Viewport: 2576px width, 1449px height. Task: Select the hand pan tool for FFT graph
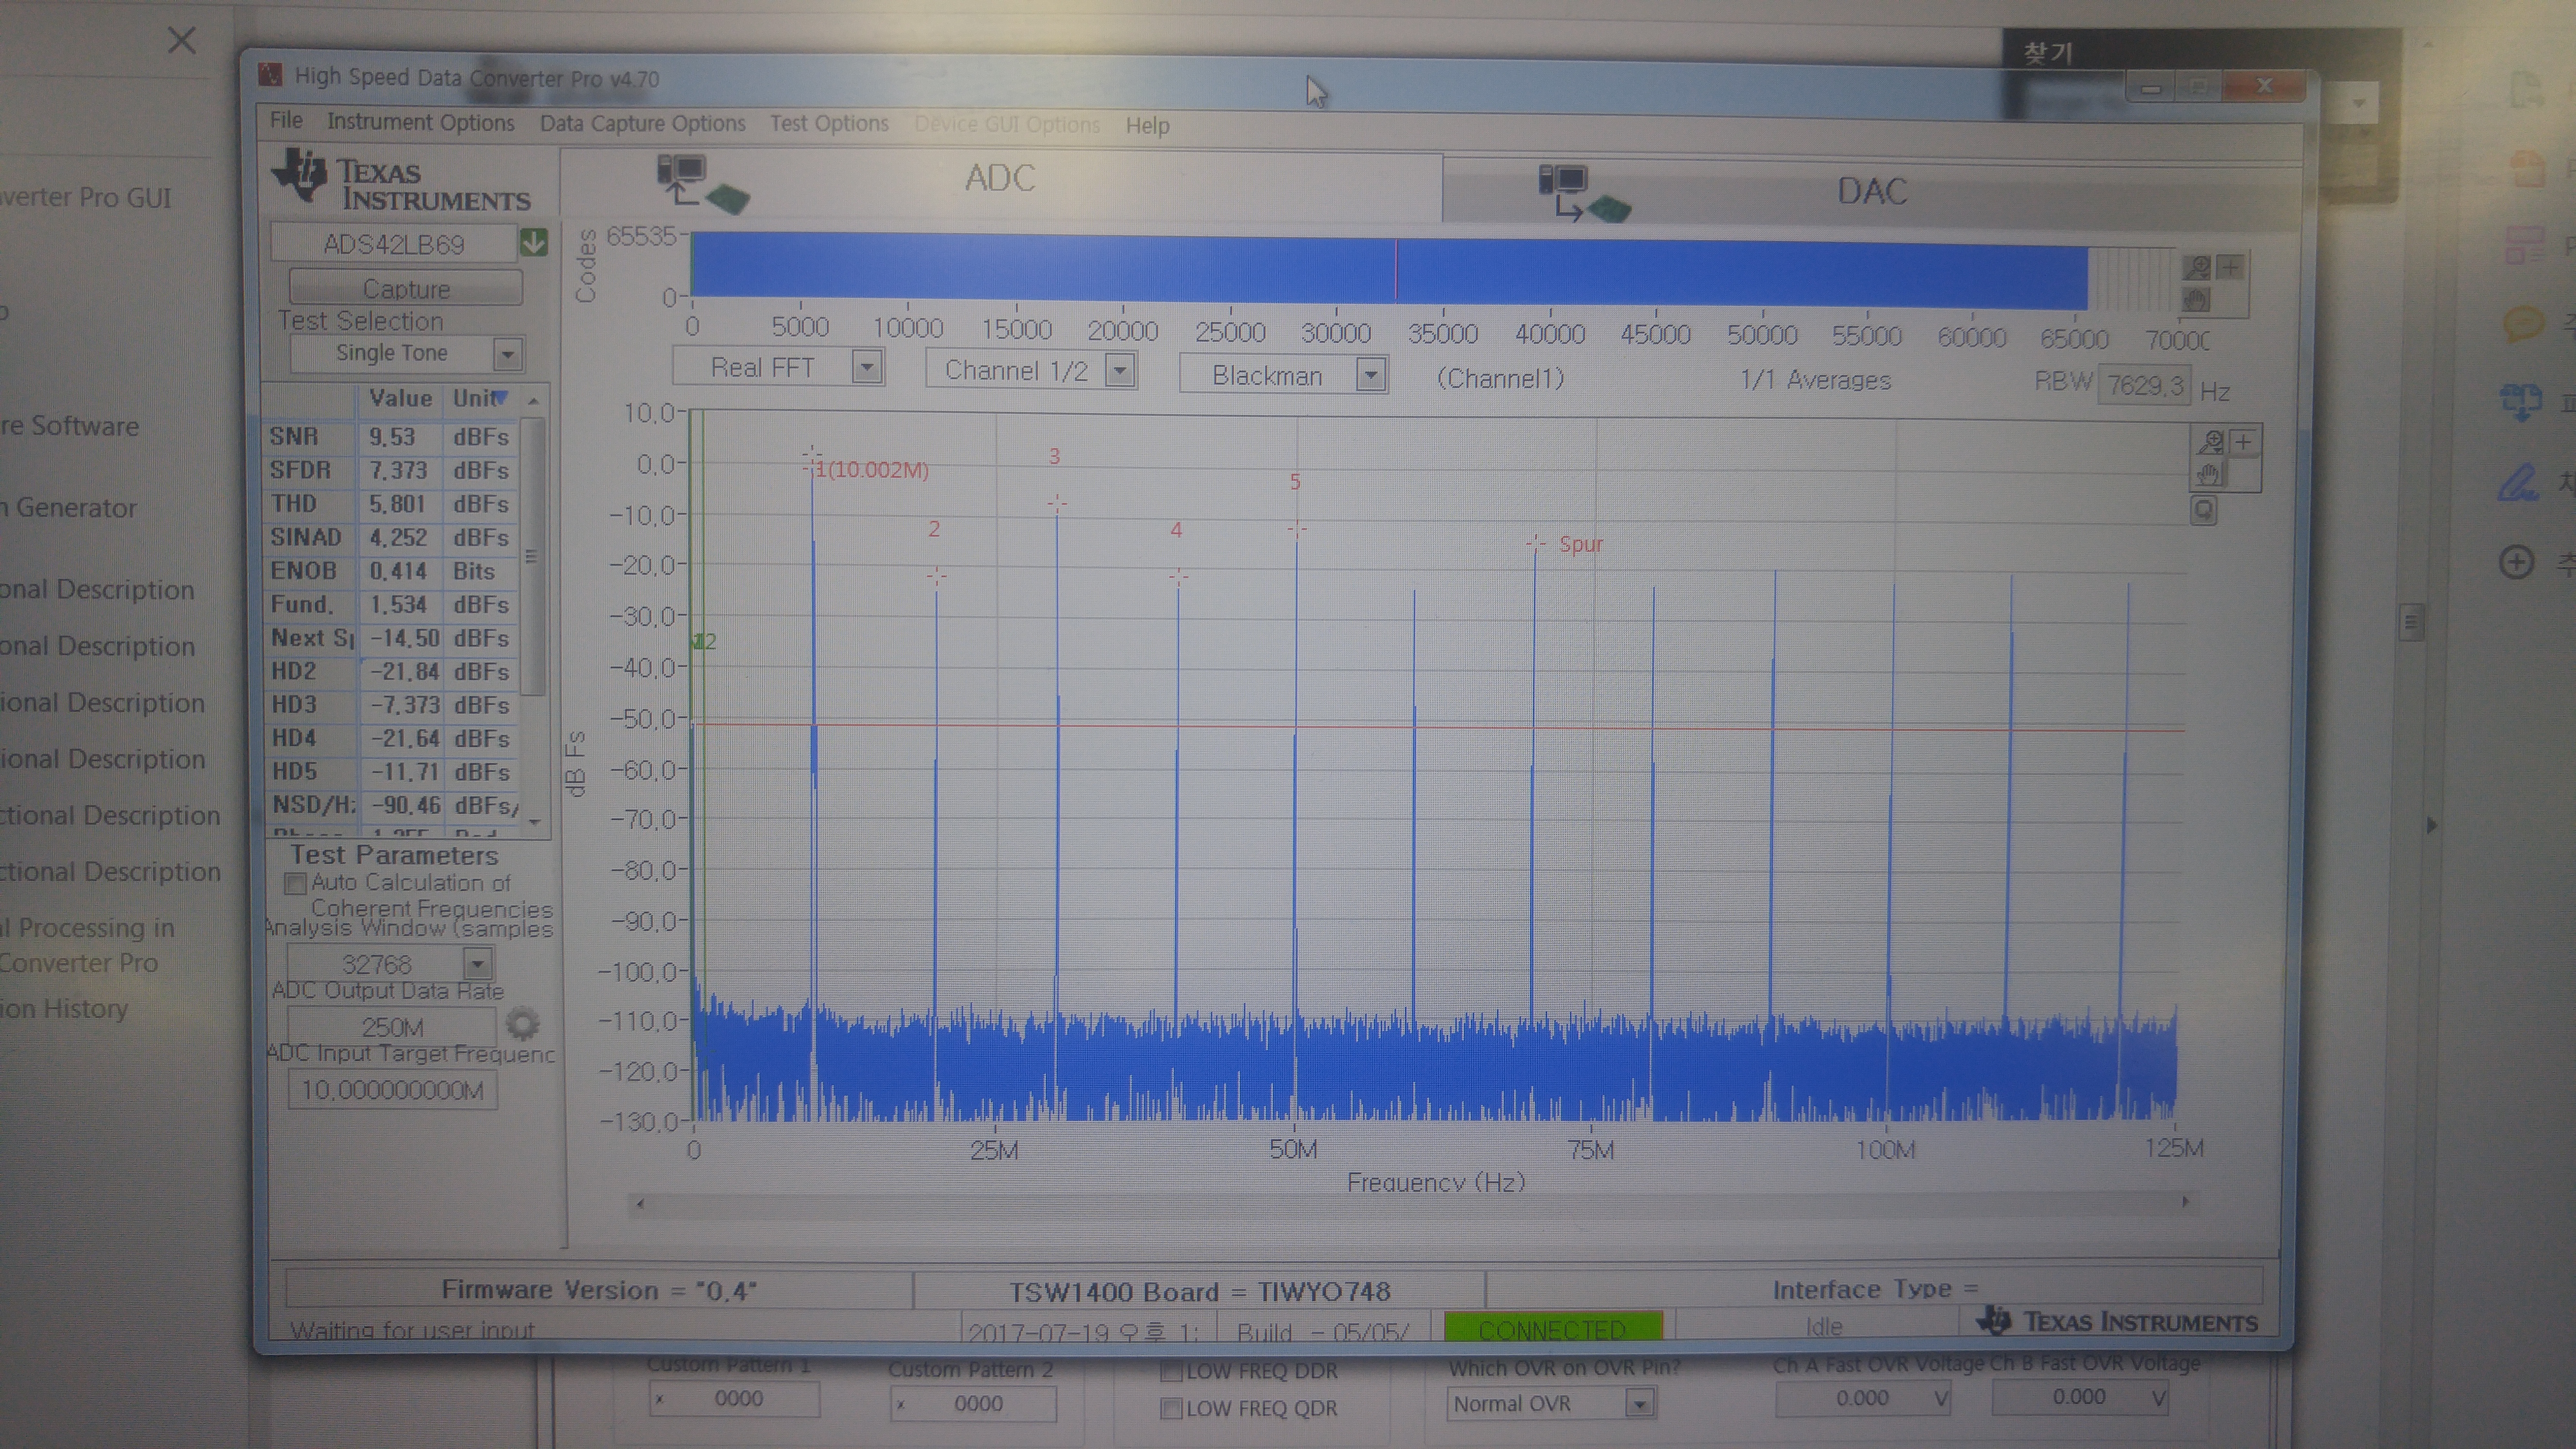(x=2209, y=474)
